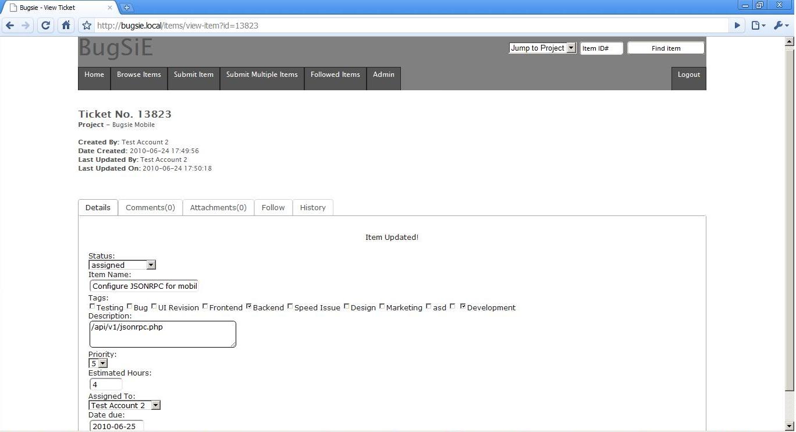This screenshot has height=432, width=796.
Task: Check the Bug tag
Action: [x=130, y=307]
